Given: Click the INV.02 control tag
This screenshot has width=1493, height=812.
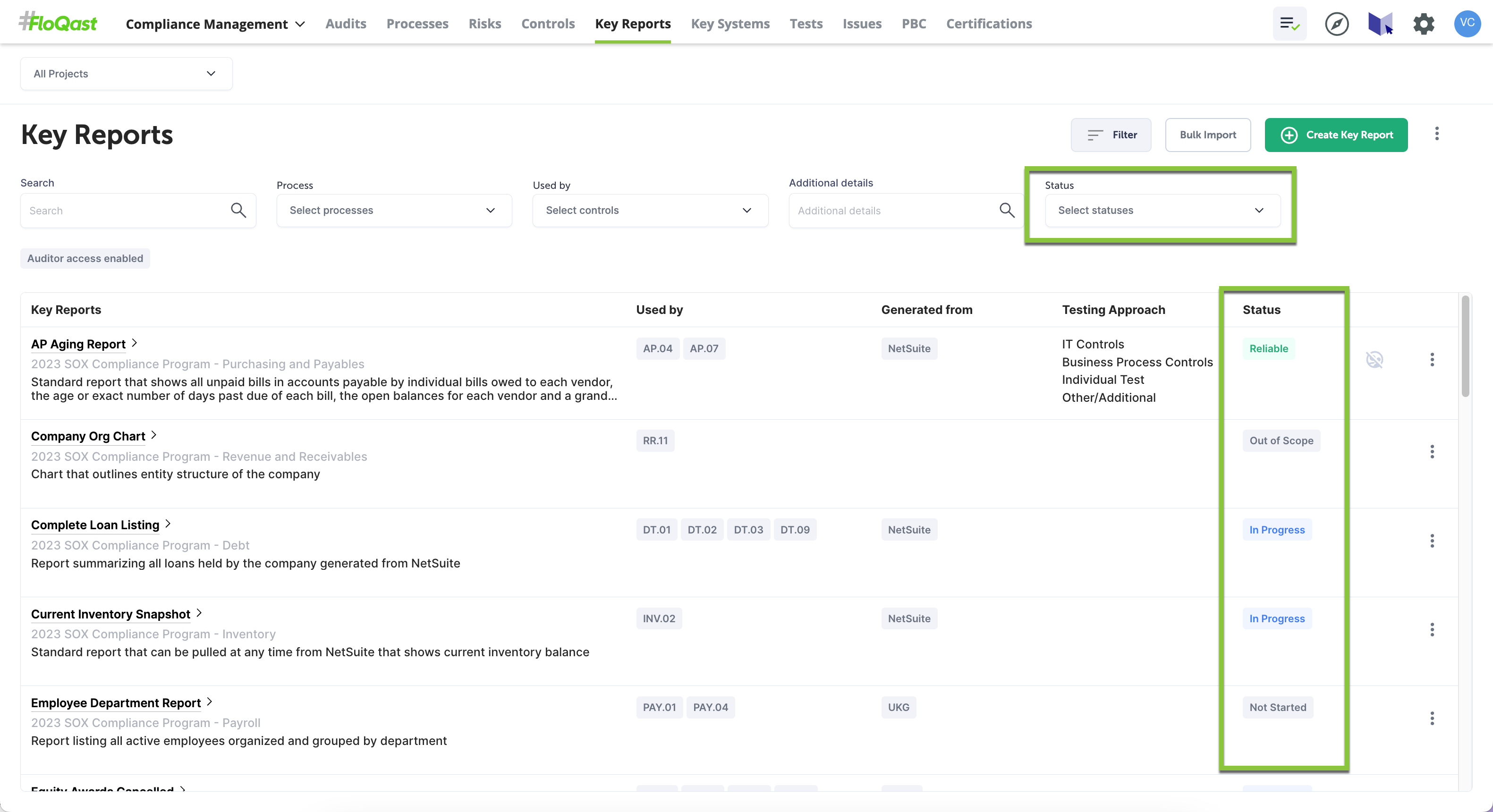Looking at the screenshot, I should tap(659, 618).
